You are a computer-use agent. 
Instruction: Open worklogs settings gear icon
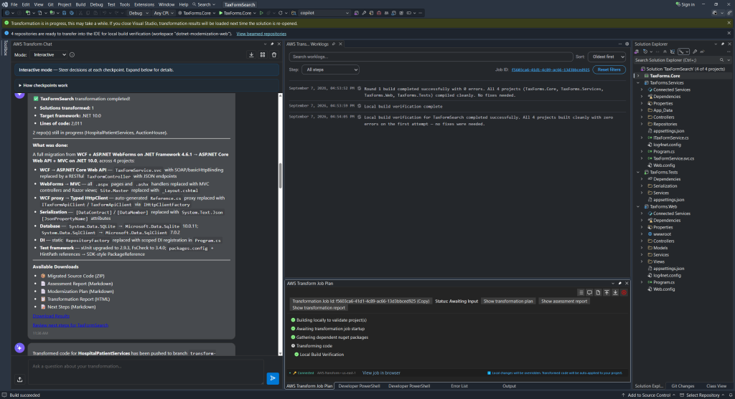(627, 44)
